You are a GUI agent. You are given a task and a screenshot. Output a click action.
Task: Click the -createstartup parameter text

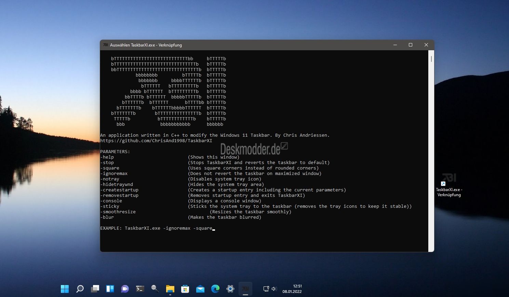(119, 190)
